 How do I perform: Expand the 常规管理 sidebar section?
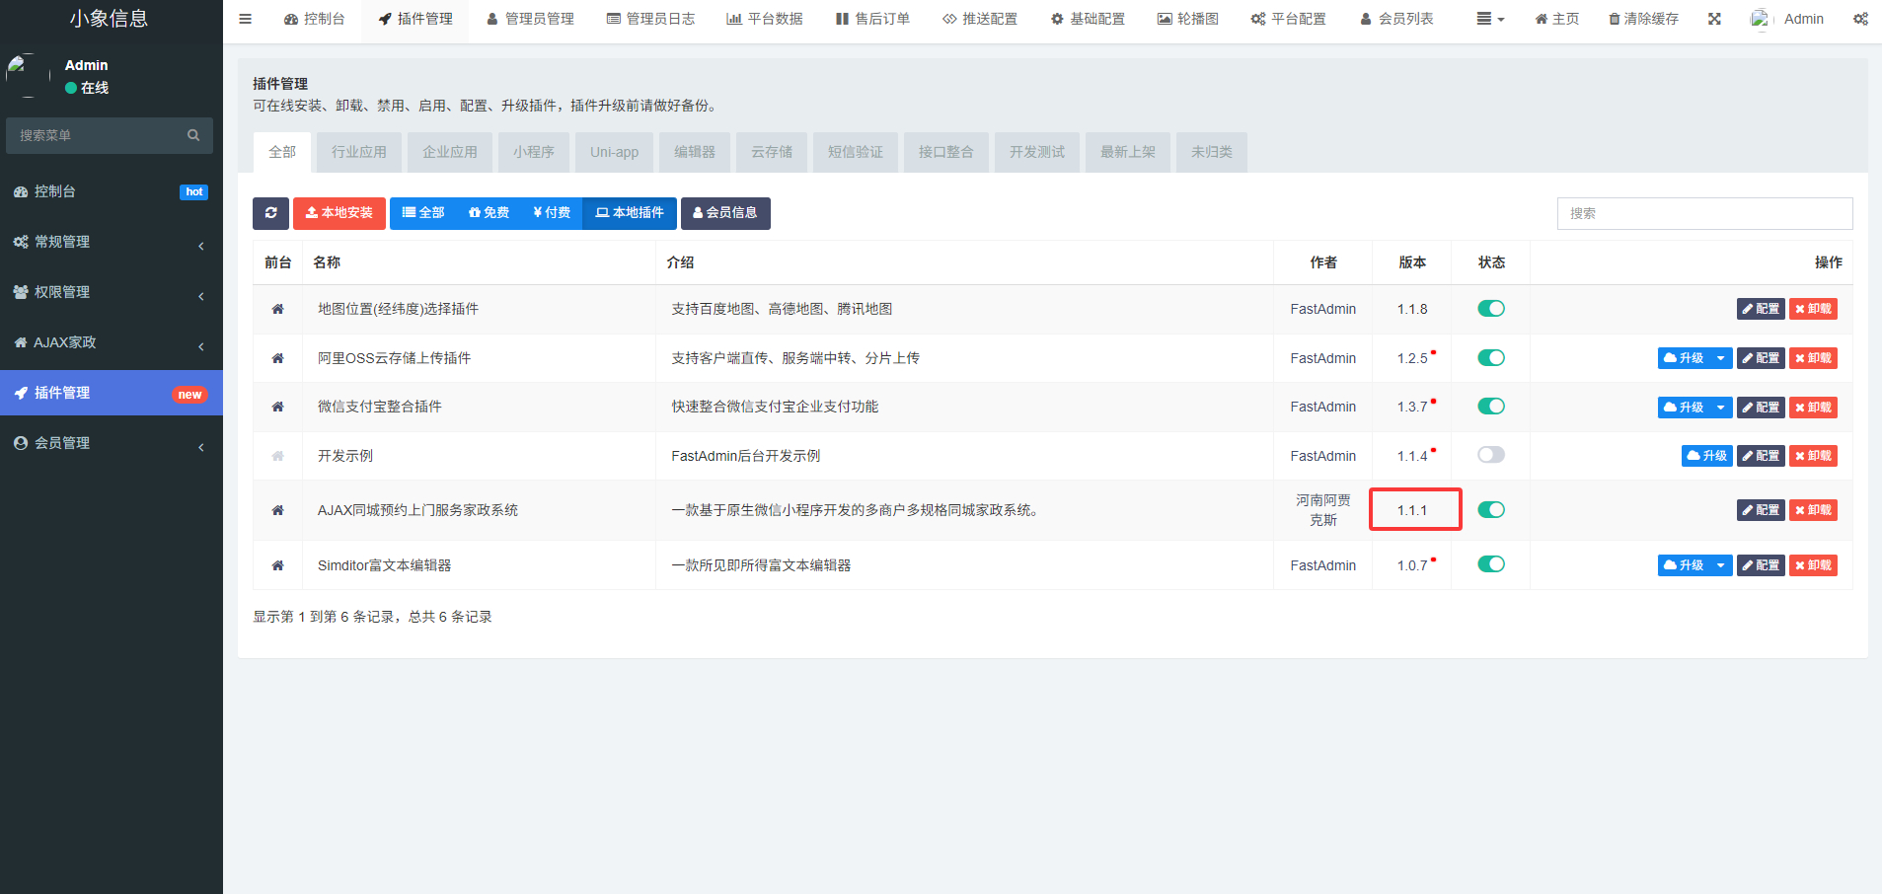point(110,241)
